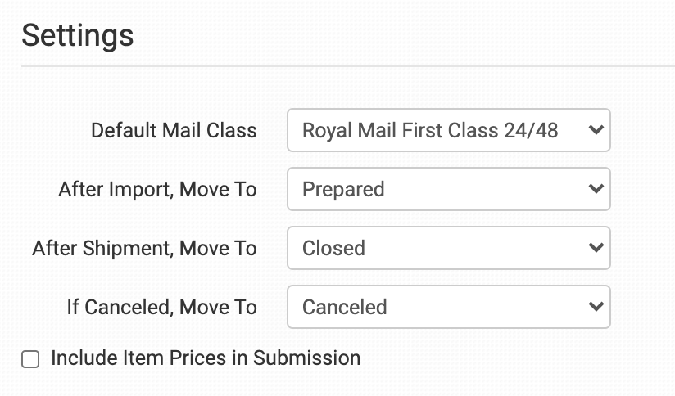Click the If Canceled, Move To label

click(161, 307)
